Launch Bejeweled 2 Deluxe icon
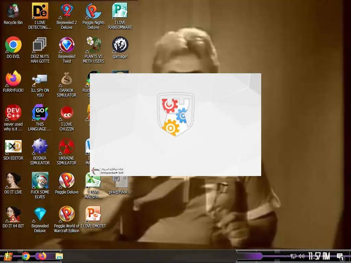The width and height of the screenshot is (351, 263). click(x=67, y=11)
